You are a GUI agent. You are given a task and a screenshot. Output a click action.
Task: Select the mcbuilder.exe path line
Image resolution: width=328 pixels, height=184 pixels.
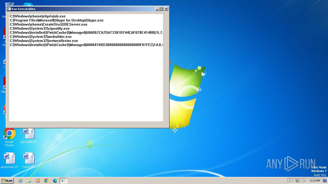[x=41, y=37]
